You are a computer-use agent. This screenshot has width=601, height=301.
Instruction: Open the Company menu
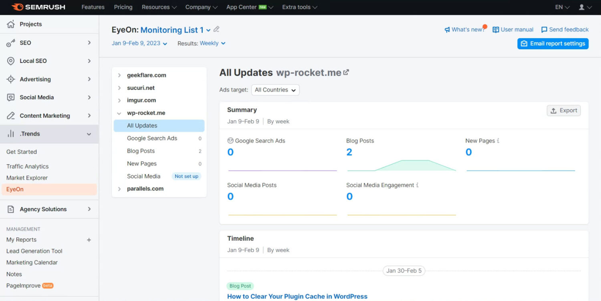pyautogui.click(x=202, y=7)
